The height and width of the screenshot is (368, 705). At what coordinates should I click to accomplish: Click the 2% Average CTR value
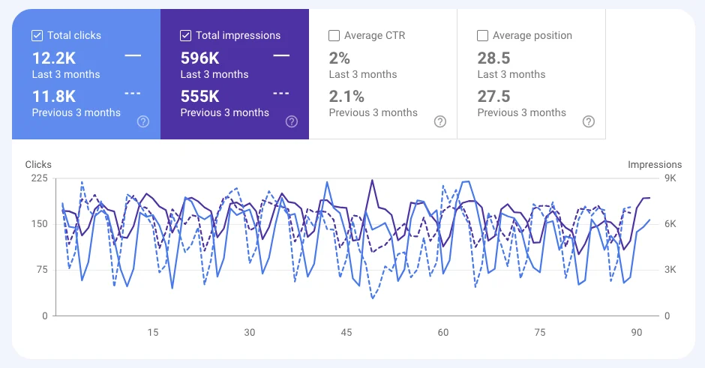[340, 58]
